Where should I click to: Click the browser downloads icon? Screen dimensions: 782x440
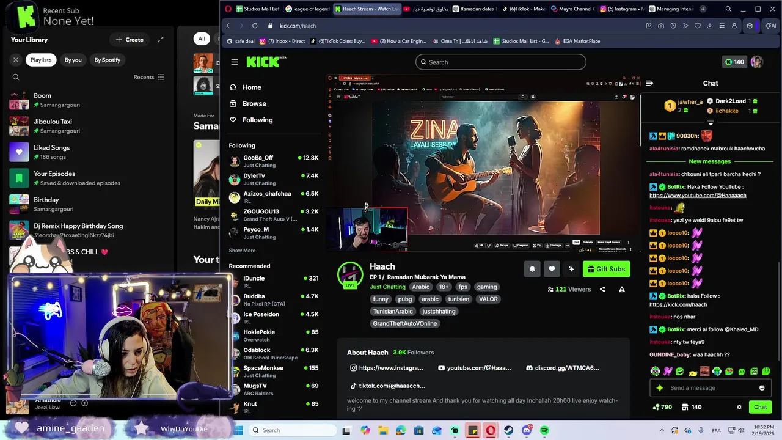pyautogui.click(x=710, y=26)
